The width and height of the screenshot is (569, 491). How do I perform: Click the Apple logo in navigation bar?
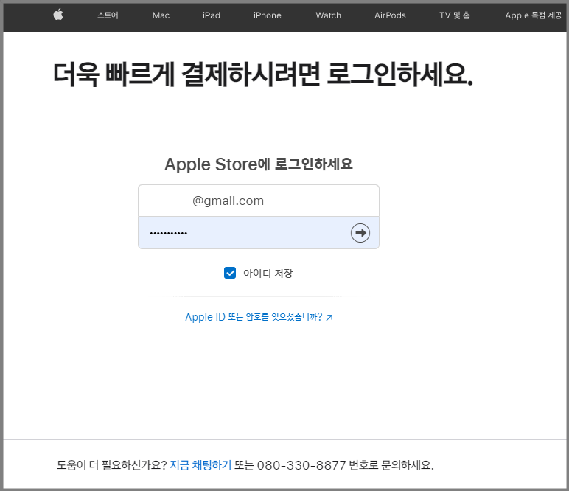click(x=58, y=15)
